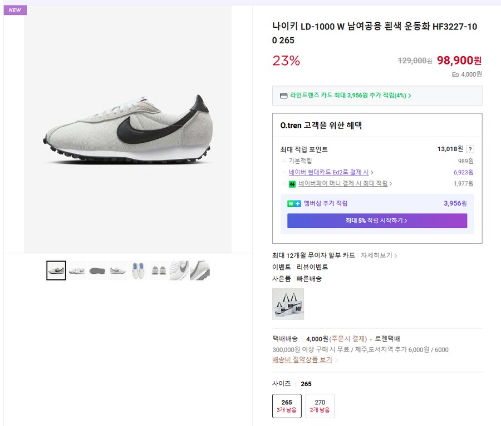This screenshot has height=426, width=501.
Task: Click the credit card icon on the 라인프렌즈 카드 banner
Action: click(284, 96)
